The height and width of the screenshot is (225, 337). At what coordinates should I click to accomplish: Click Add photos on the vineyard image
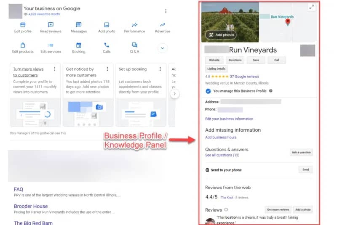[221, 35]
